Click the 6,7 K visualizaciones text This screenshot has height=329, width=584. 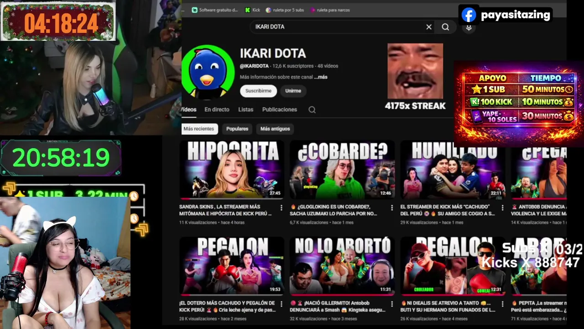coord(309,223)
